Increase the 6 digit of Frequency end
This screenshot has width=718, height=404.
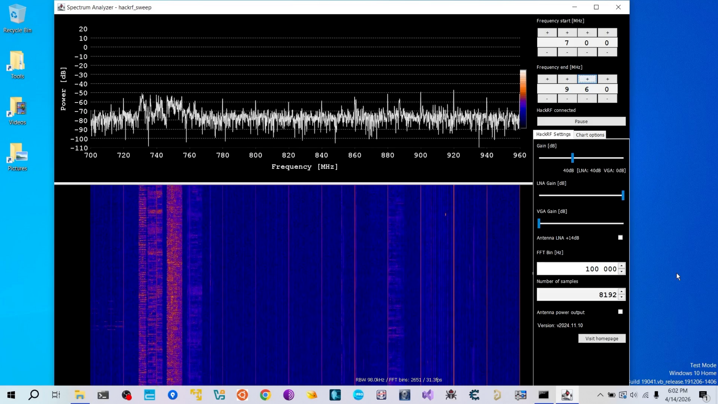tap(587, 79)
